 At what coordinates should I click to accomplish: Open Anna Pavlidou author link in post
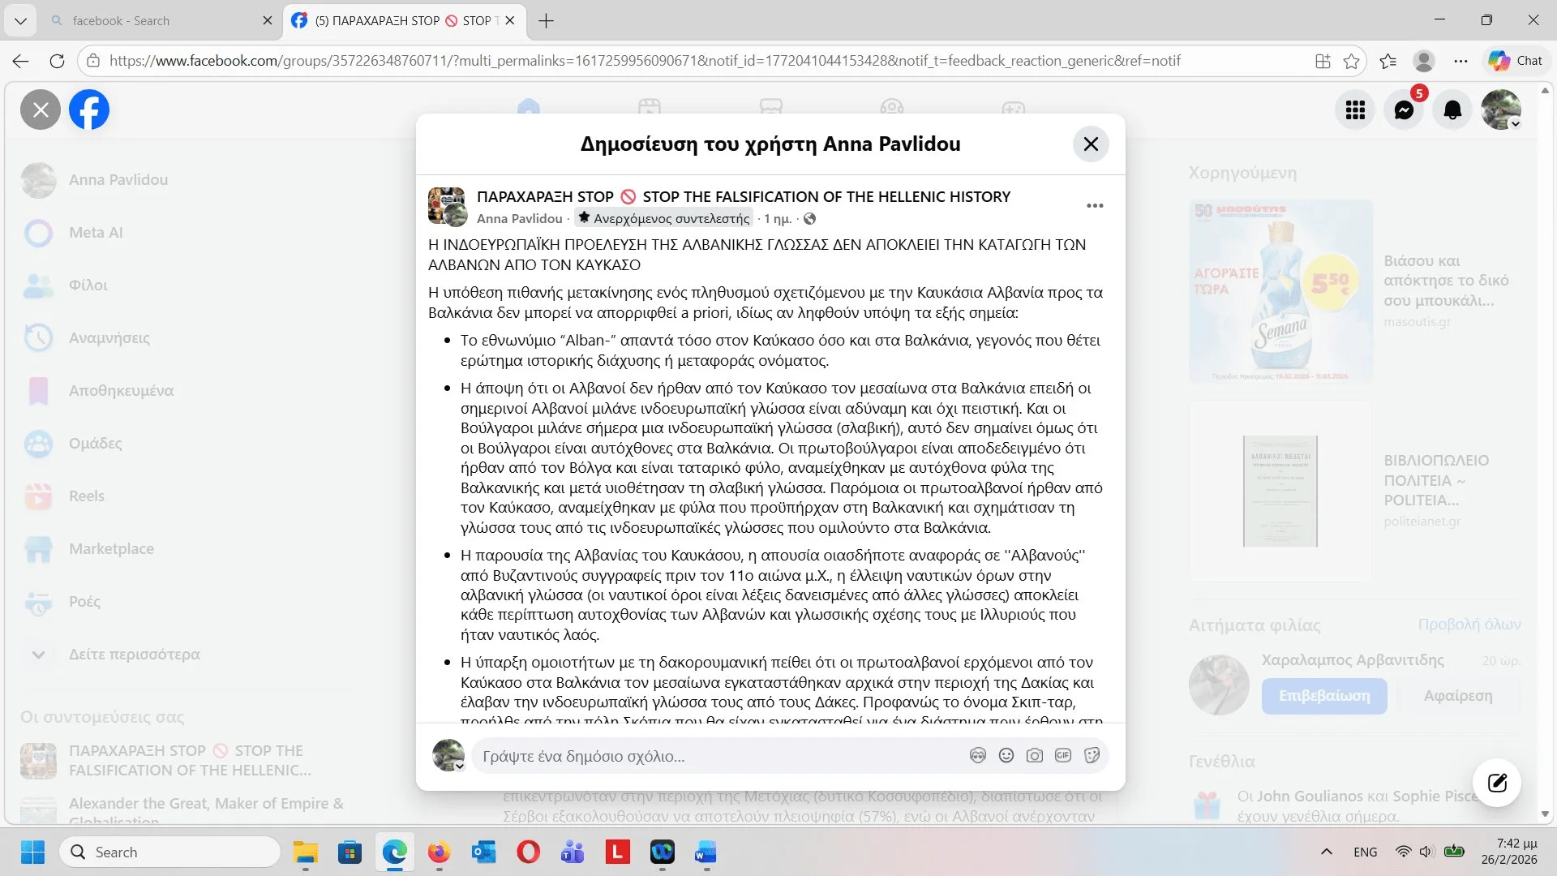pyautogui.click(x=519, y=218)
